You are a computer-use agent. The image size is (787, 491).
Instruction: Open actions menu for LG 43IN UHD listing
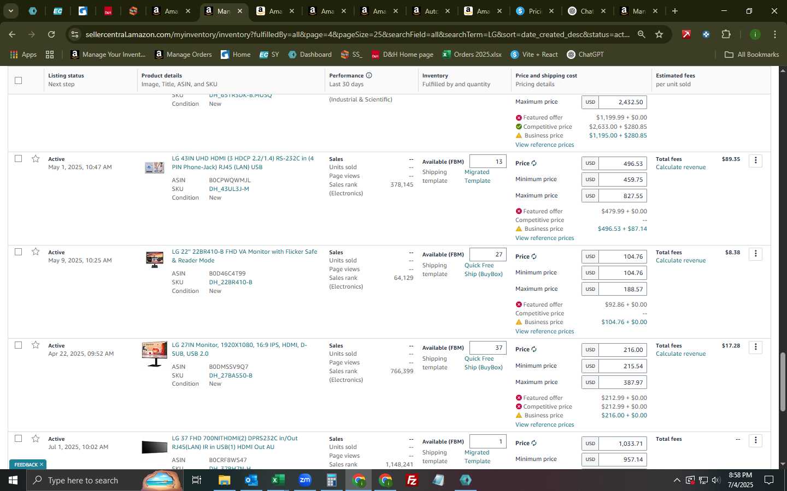coord(755,160)
